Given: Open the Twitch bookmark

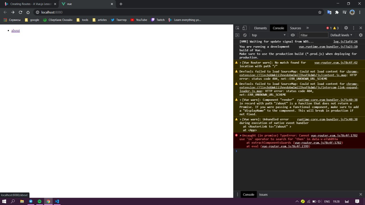Looking at the screenshot, I should 158,20.
